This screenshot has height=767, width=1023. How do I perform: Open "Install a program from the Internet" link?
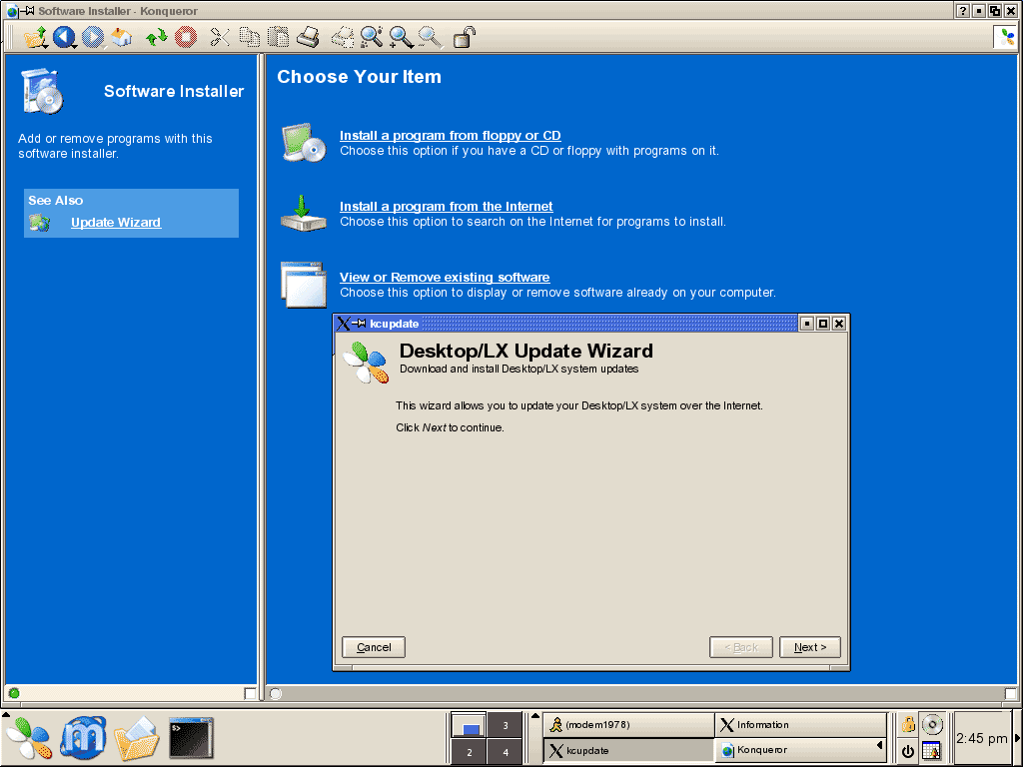click(x=446, y=207)
